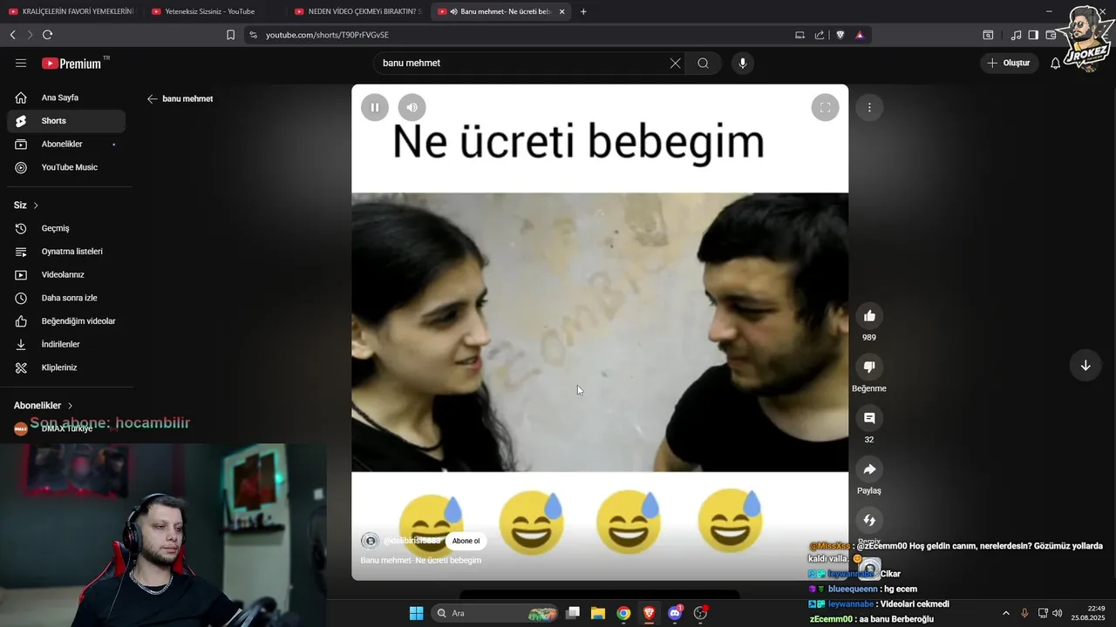This screenshot has width=1116, height=627.
Task: Open Klipleriniz
Action: point(66,367)
